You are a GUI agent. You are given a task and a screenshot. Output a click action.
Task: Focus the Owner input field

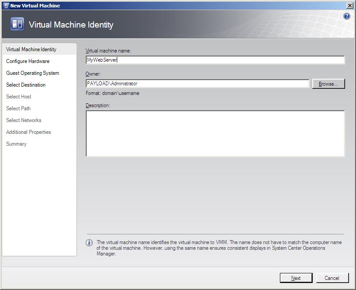tap(197, 84)
